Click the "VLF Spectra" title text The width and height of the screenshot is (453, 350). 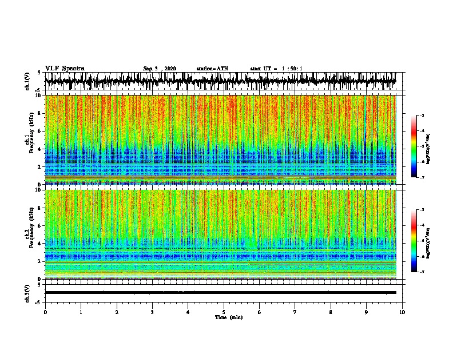(65, 69)
